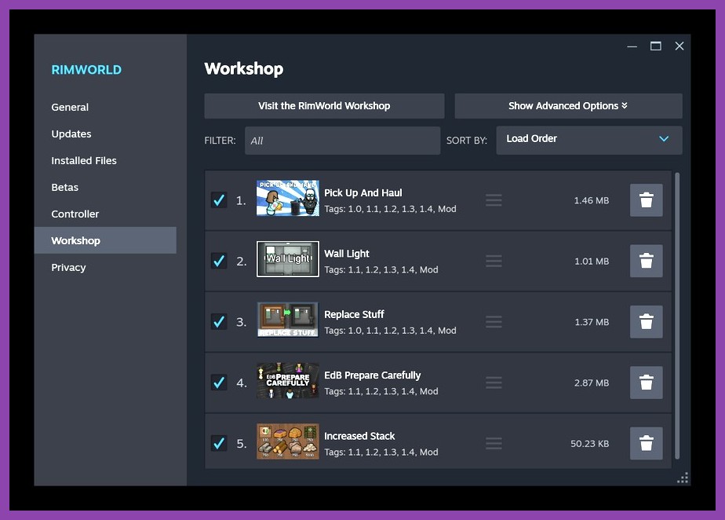Grab reorder handle for Pick Up And Haul
This screenshot has width=725, height=520.
point(494,200)
